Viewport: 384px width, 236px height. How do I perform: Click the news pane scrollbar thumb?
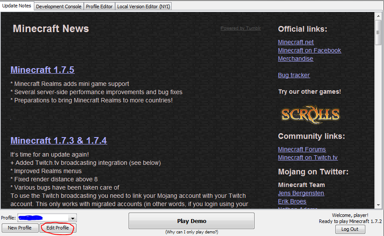coord(378,33)
